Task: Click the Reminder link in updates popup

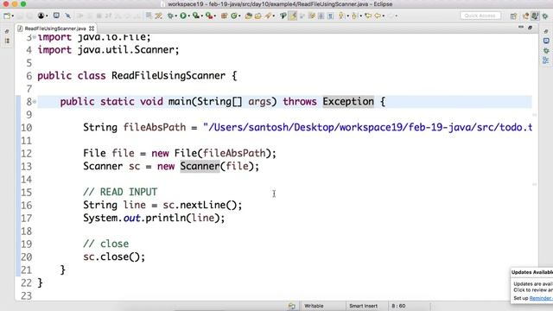Action: 541,298
